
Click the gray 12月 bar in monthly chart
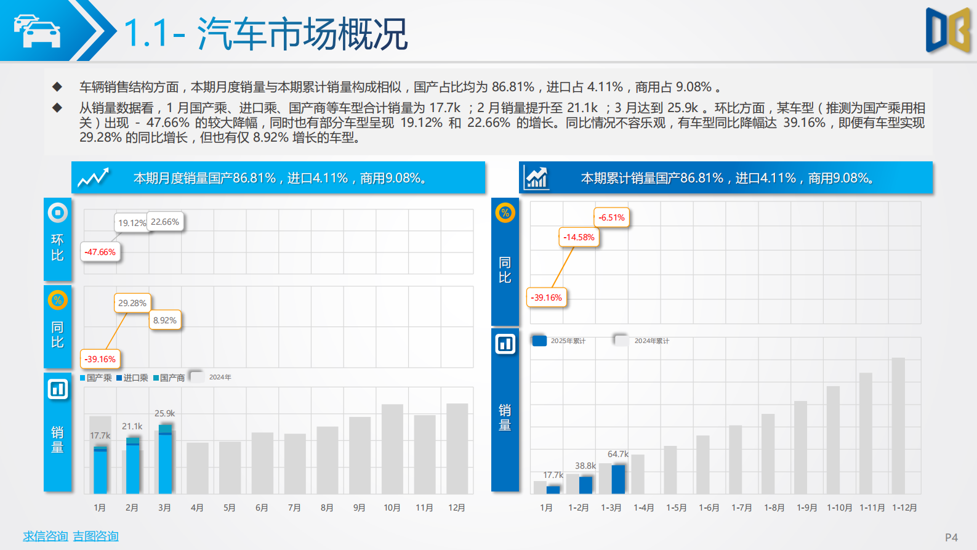tap(457, 448)
